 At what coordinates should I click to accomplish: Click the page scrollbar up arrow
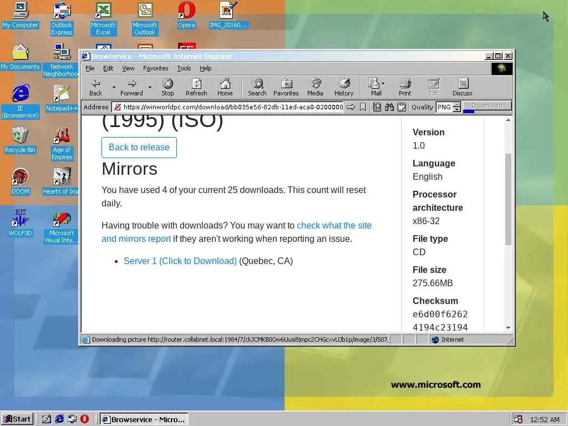pos(508,120)
